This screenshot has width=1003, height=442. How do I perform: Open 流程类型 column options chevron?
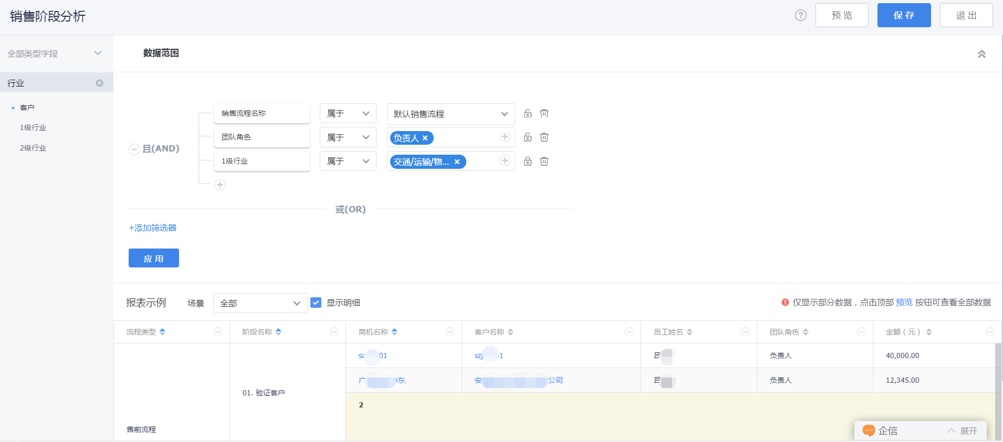[x=218, y=331]
